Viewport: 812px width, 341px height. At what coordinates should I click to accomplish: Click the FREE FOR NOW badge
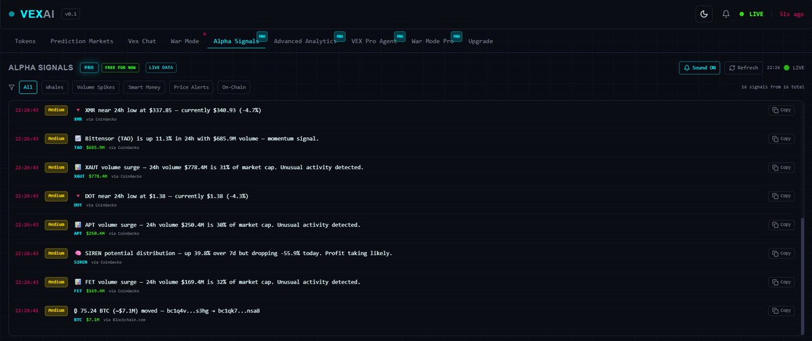[119, 68]
